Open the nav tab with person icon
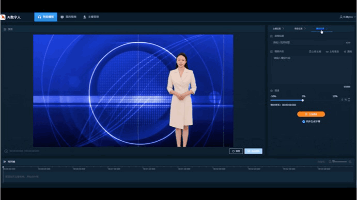357x200 pixels. point(91,17)
